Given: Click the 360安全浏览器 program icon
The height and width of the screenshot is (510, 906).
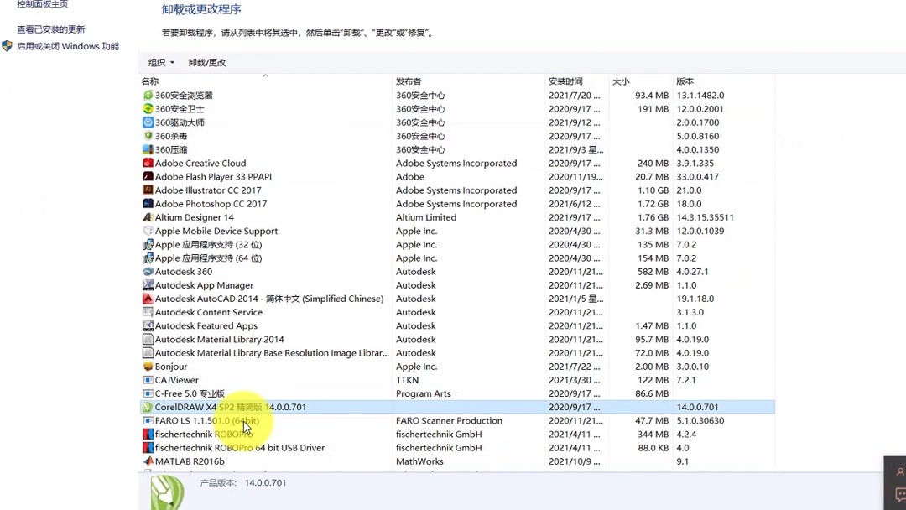Looking at the screenshot, I should pyautogui.click(x=149, y=95).
